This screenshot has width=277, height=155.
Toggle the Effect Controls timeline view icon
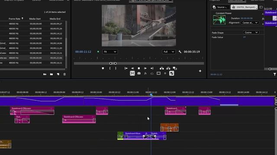(261, 7)
